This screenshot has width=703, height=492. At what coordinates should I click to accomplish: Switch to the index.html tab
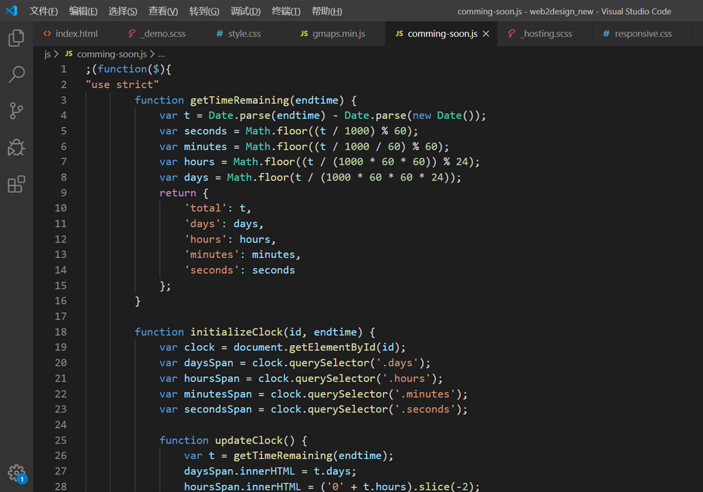click(x=75, y=34)
